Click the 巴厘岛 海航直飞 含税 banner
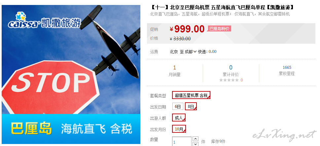The width and height of the screenshot is (320, 146). 71,129
